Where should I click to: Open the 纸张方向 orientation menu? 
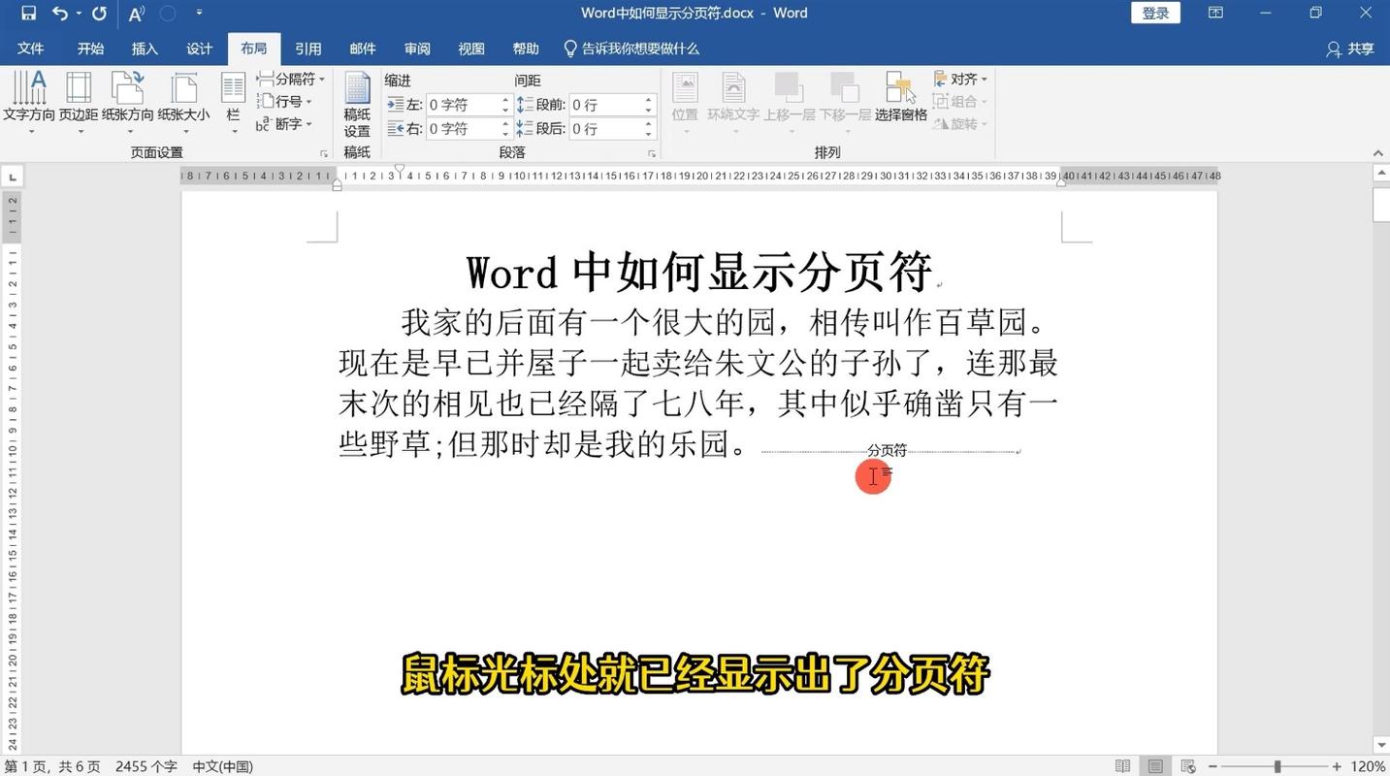128,102
